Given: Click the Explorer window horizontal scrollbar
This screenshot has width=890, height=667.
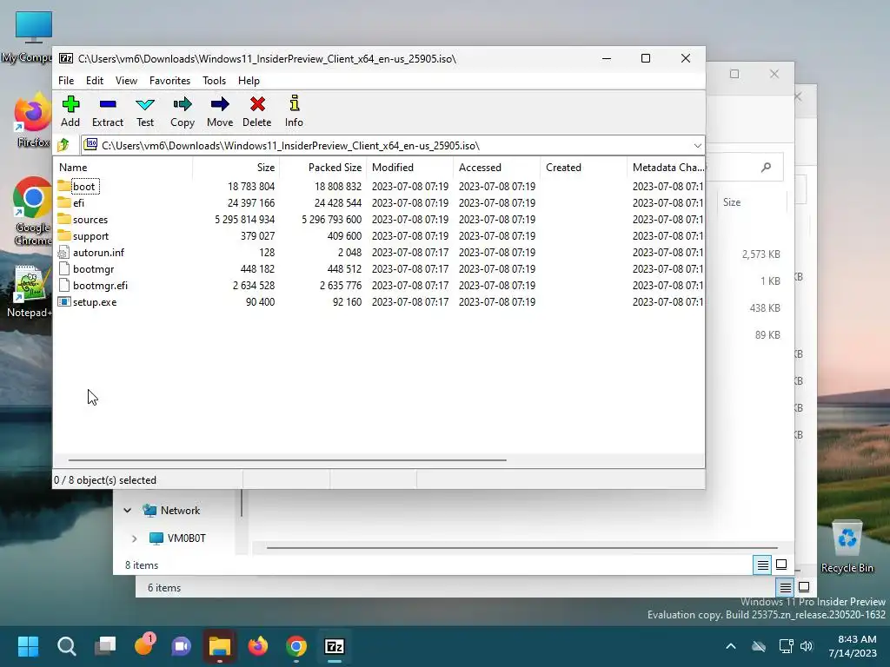Looking at the screenshot, I should [x=521, y=548].
